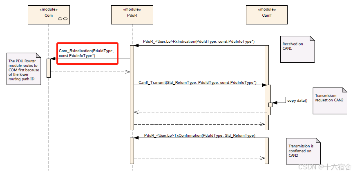Image resolution: width=353 pixels, height=173 pixels.
Task: Select the CanIf module box
Action: (267, 15)
